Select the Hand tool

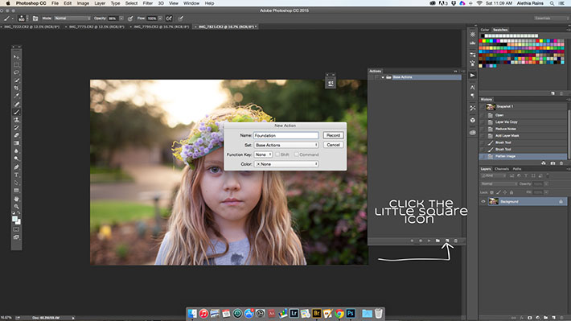pyautogui.click(x=16, y=199)
